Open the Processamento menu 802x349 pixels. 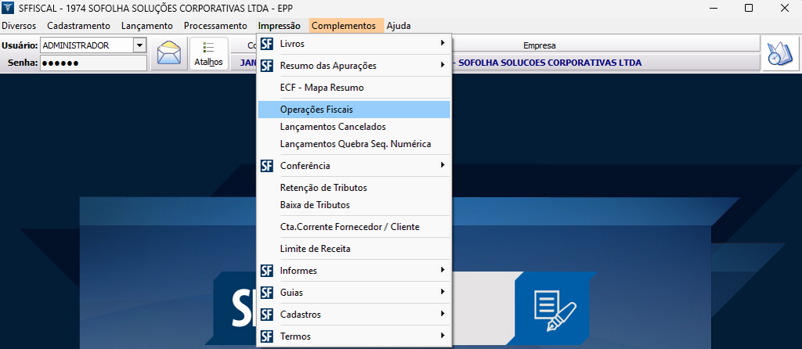215,26
